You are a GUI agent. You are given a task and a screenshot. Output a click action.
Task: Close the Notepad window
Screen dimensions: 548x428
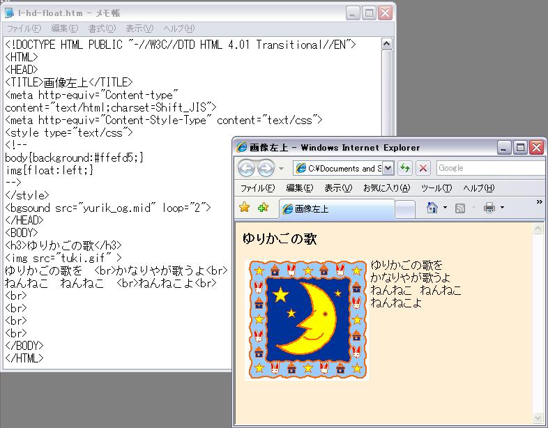(385, 13)
